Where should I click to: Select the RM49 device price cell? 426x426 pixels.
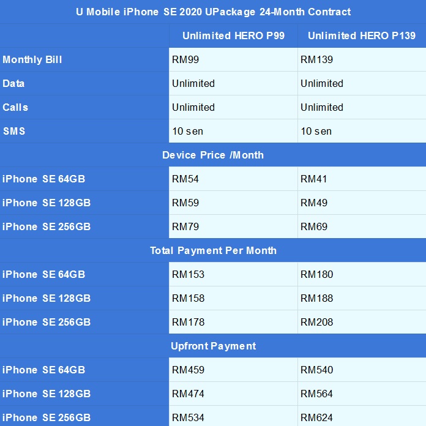pyautogui.click(x=314, y=203)
